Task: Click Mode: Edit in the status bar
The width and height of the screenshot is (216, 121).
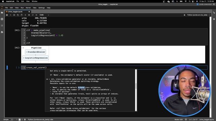Action: click(179, 120)
